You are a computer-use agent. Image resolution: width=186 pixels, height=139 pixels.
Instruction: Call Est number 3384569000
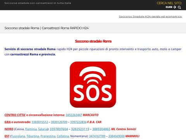[116, 136]
